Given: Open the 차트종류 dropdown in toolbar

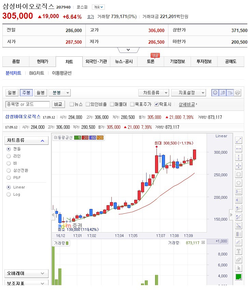Looking at the screenshot, I should click(x=154, y=93).
